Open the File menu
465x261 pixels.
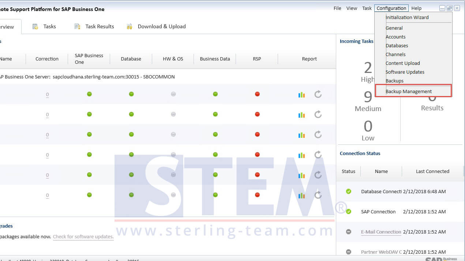(337, 8)
